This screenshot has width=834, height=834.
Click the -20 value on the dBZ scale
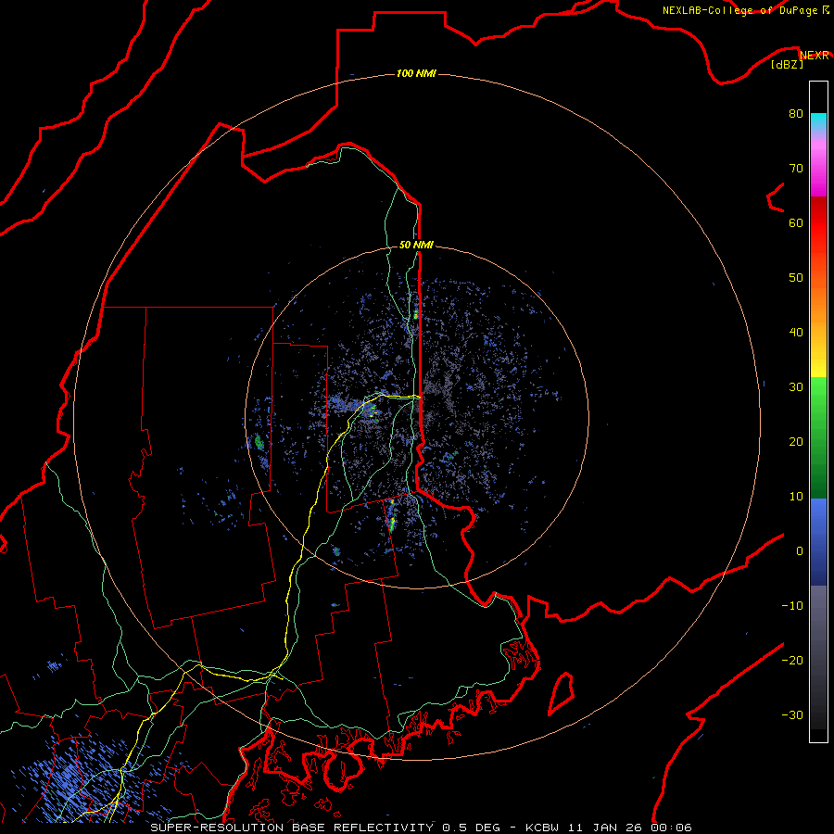[x=792, y=660]
